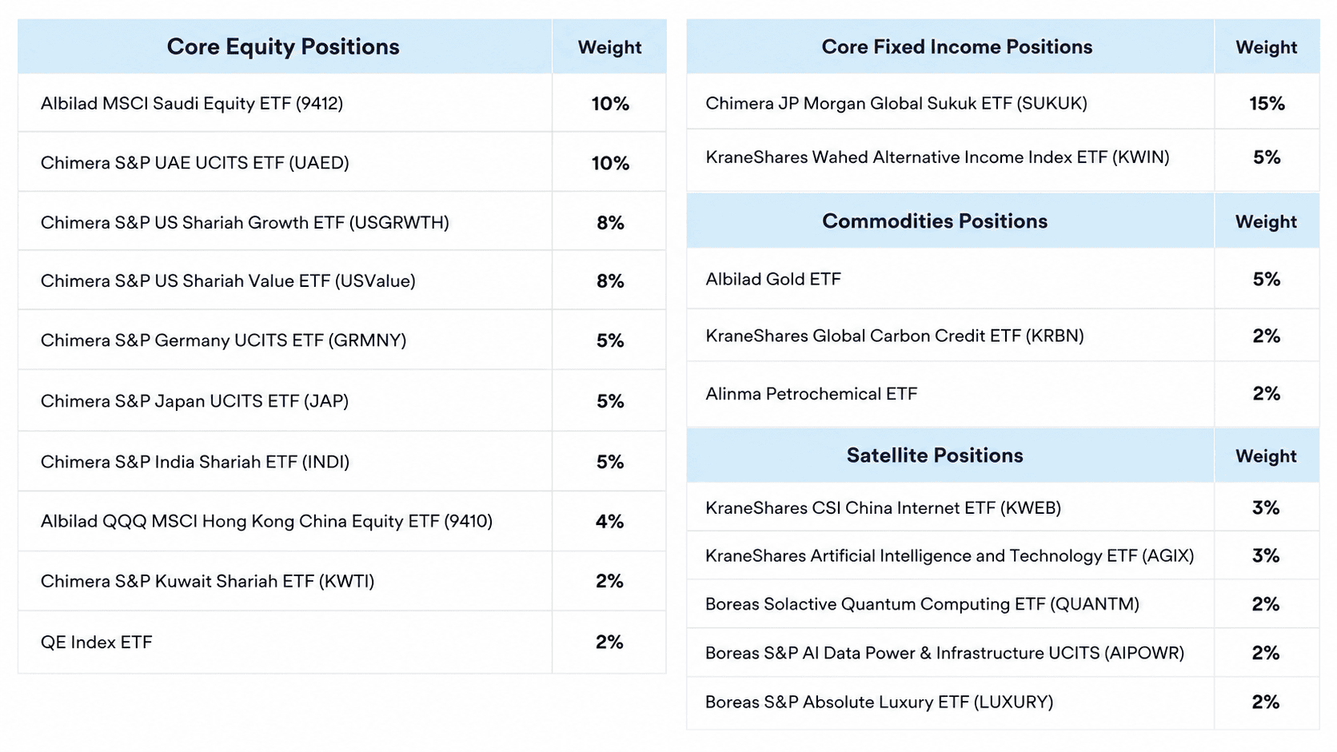Screen dimensions: 1337x752
Task: Select KraneShares Global Carbon Credit ETF (KRBN)
Action: (x=895, y=336)
